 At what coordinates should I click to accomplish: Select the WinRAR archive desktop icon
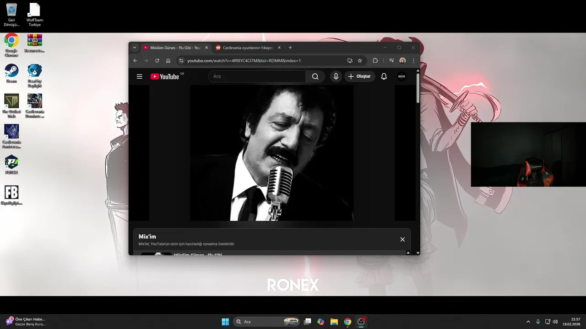pos(34,43)
